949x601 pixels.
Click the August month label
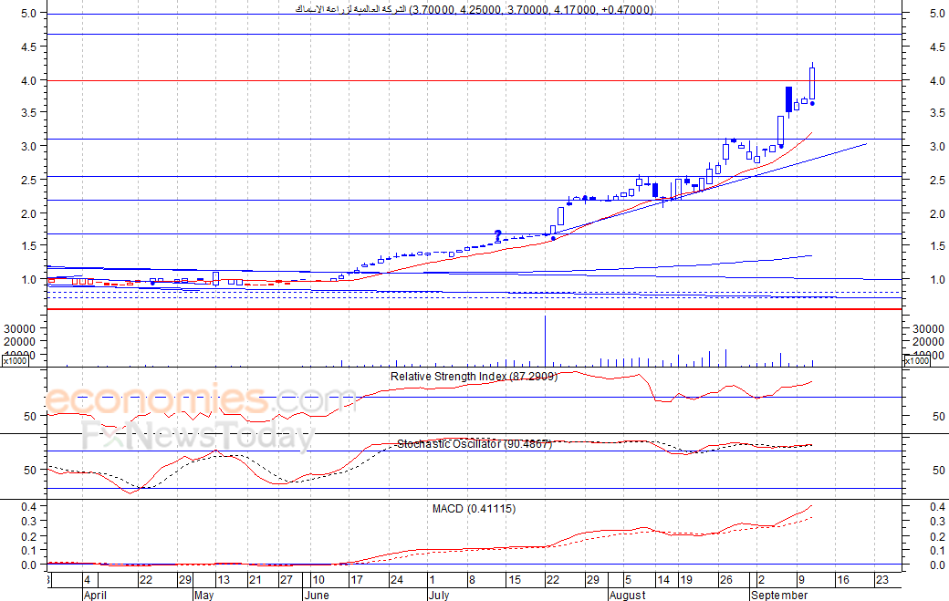[626, 595]
